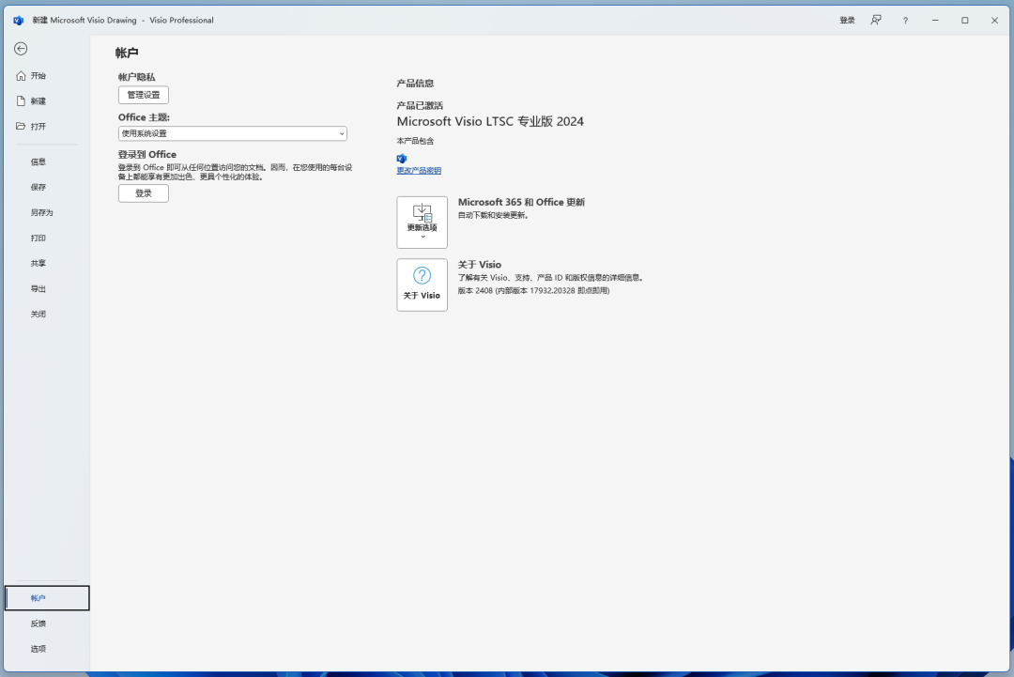Click the back arrow to return to drawing
The height and width of the screenshot is (677, 1014).
tap(21, 49)
